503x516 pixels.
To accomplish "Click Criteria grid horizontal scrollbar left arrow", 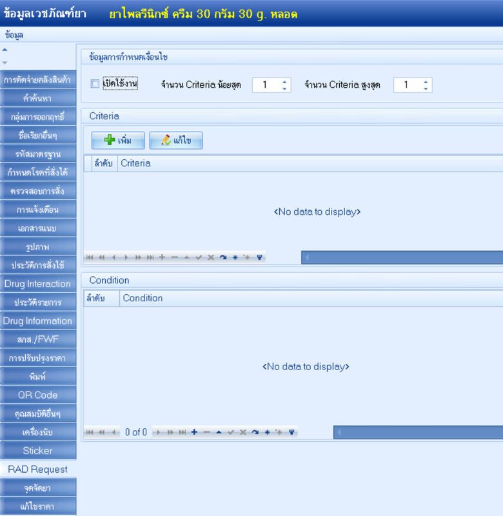I will 307,257.
